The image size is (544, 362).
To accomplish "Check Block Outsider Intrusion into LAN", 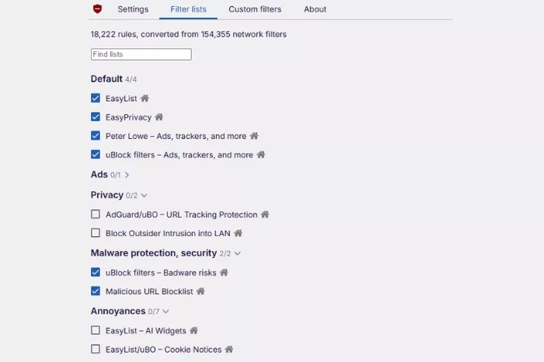I will [96, 233].
